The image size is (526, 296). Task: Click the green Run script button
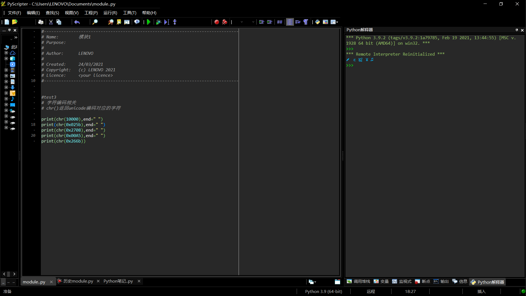pos(148,22)
